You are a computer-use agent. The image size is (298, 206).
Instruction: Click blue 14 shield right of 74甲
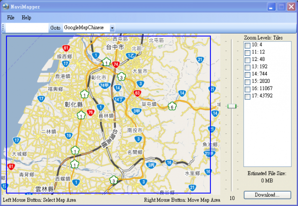(117, 88)
